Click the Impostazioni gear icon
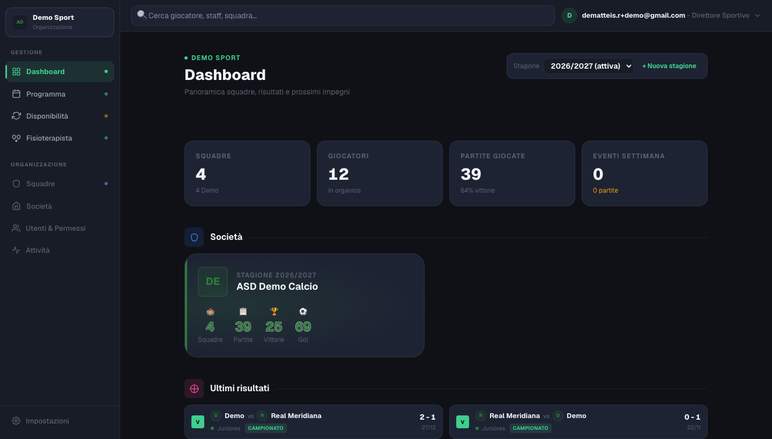Viewport: 772px width, 439px height. click(x=16, y=421)
